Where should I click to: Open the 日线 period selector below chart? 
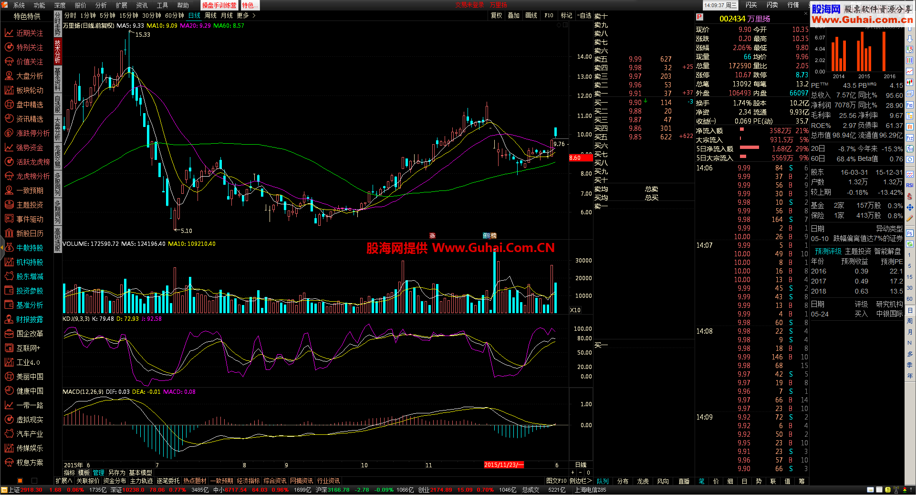[581, 464]
